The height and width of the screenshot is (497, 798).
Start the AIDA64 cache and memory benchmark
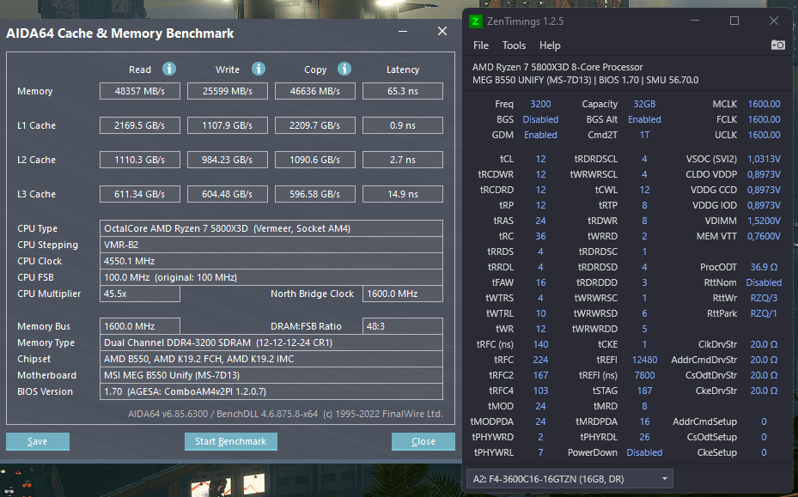[x=230, y=441]
